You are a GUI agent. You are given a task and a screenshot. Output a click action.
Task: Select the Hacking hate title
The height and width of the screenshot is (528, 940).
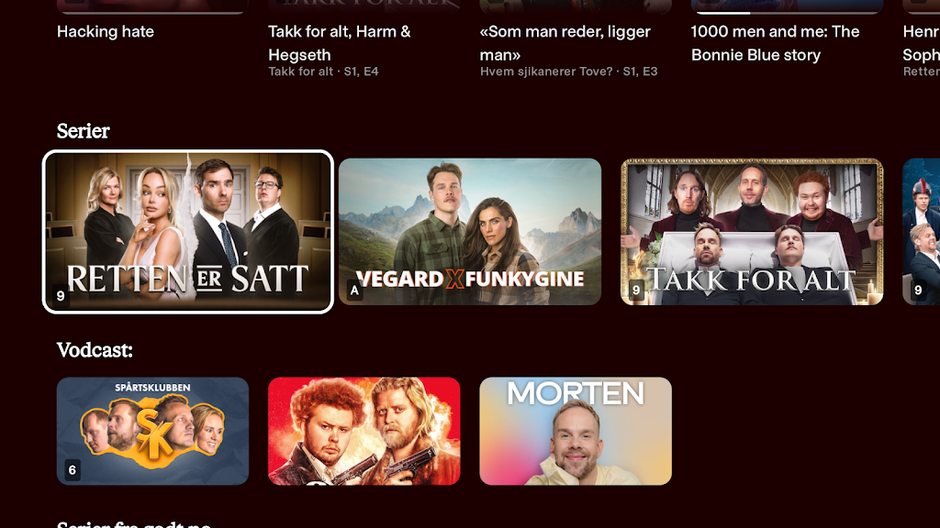coord(106,32)
